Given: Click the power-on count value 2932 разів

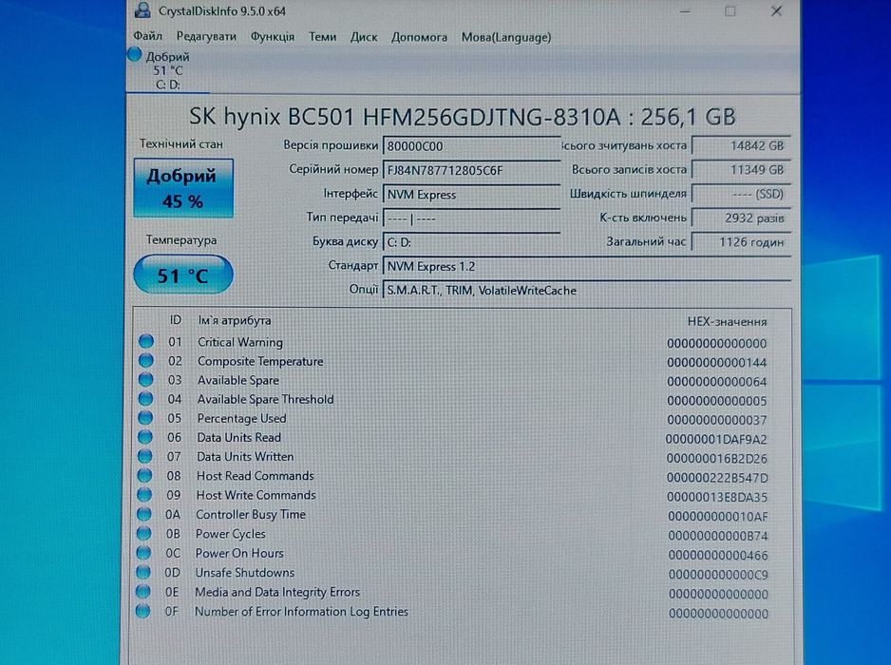Looking at the screenshot, I should click(741, 218).
